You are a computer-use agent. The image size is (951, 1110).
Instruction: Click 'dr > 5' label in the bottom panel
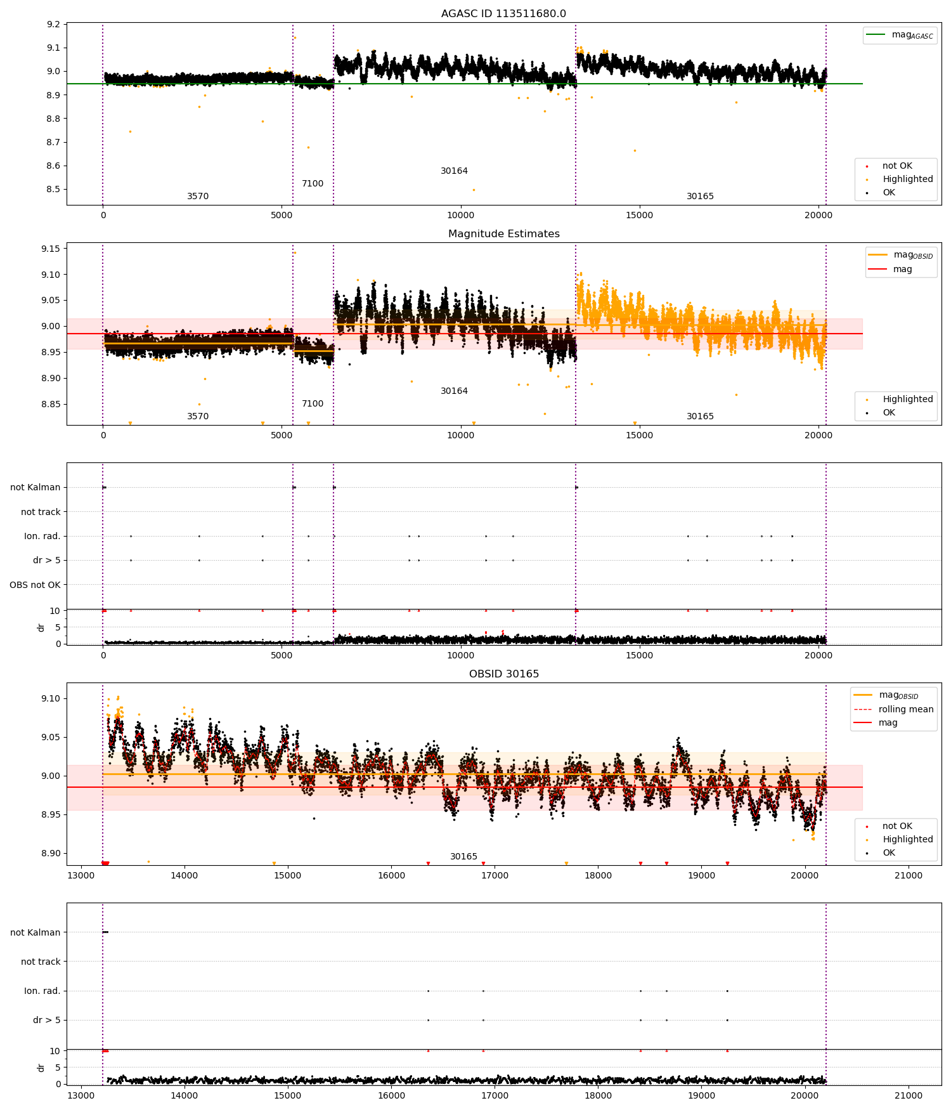(x=47, y=1020)
